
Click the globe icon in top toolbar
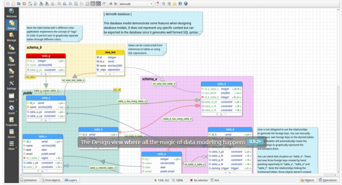tap(186, 4)
